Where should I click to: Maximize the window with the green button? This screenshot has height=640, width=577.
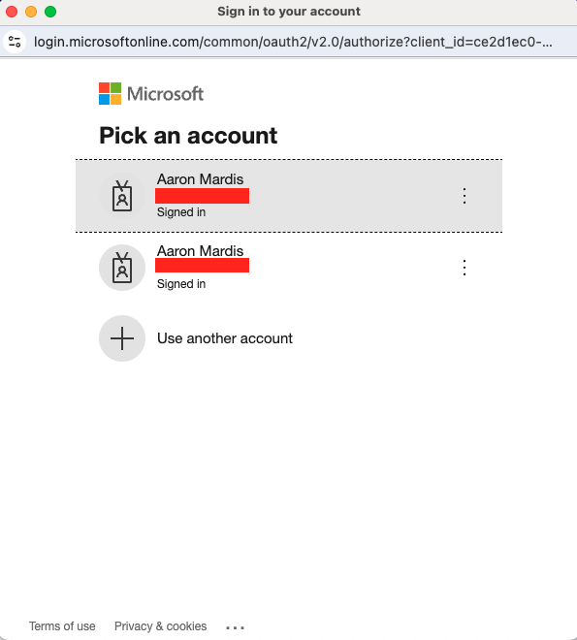pyautogui.click(x=50, y=12)
